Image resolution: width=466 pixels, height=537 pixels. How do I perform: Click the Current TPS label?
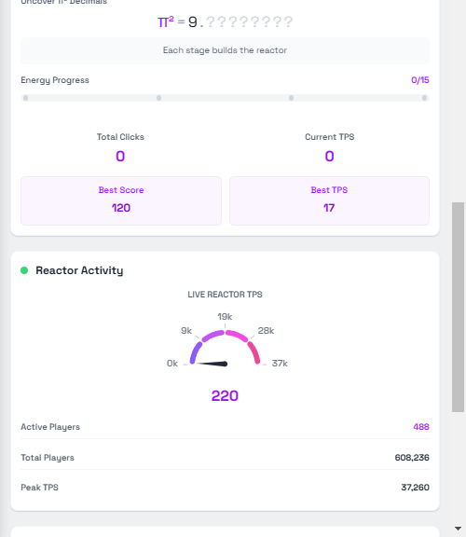tap(329, 137)
